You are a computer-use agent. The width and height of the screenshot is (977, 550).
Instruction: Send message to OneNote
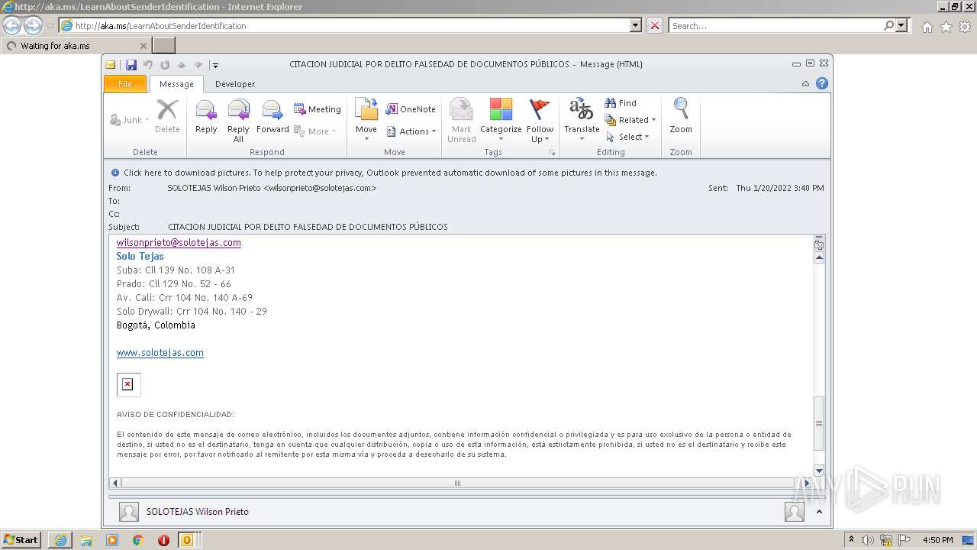point(411,109)
